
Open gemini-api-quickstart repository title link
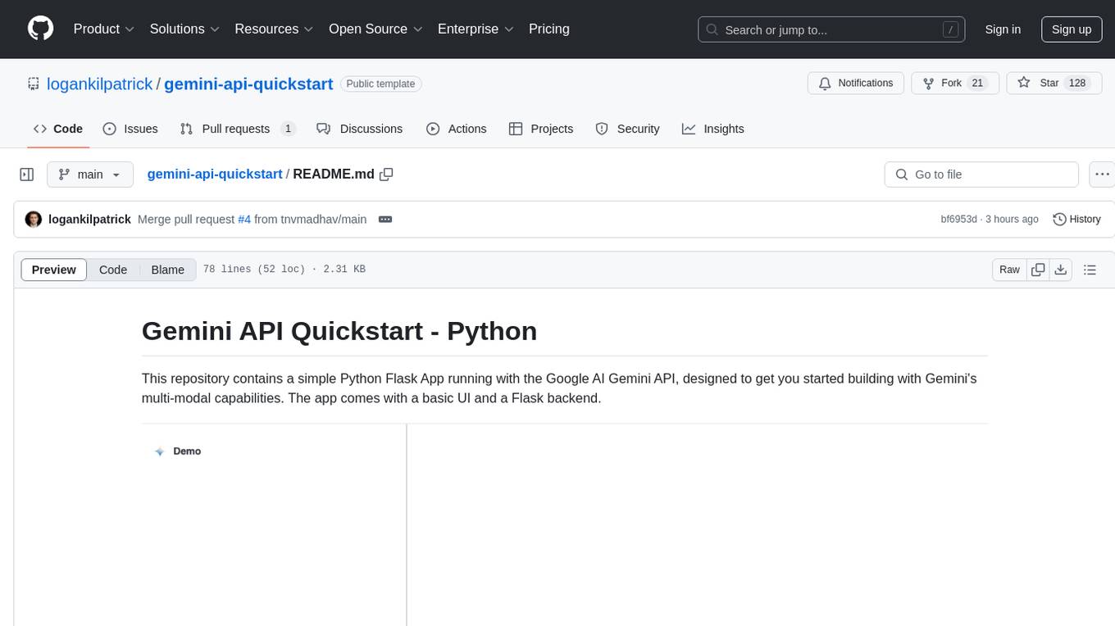coord(248,84)
